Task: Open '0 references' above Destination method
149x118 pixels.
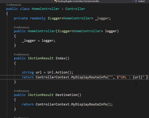Action: tap(21, 91)
